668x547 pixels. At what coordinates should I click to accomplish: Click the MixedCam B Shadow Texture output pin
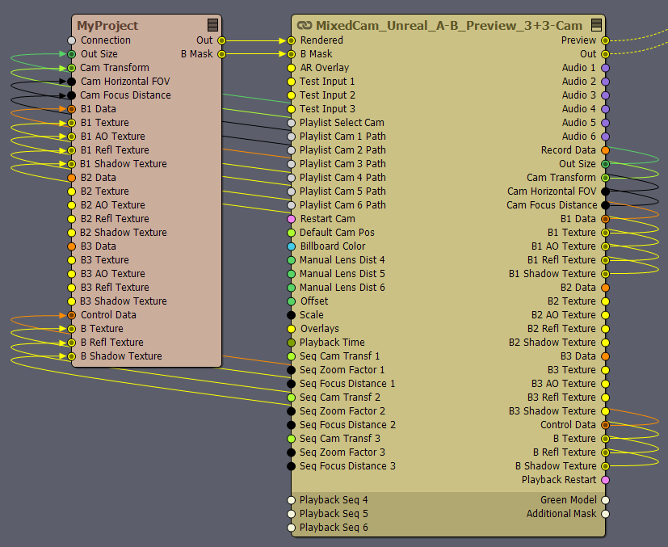pyautogui.click(x=605, y=466)
